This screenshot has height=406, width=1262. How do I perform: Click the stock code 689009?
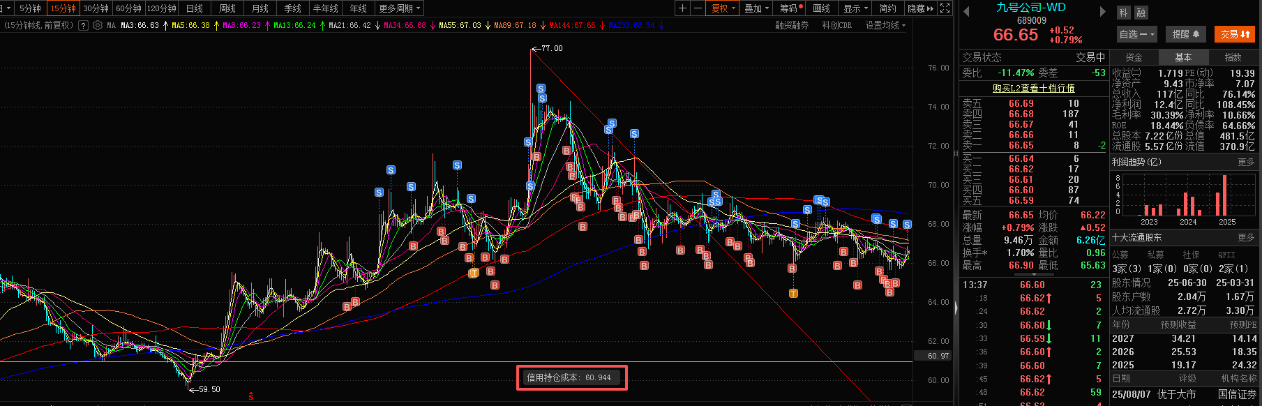click(x=1031, y=21)
